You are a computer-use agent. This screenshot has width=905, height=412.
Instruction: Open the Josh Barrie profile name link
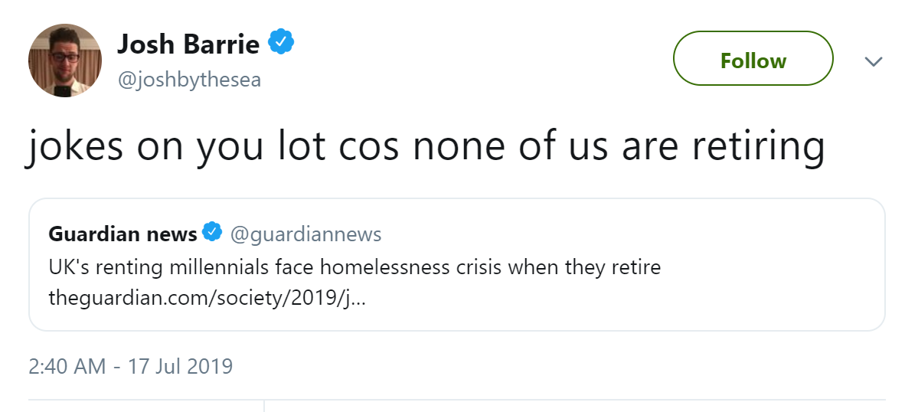click(188, 44)
